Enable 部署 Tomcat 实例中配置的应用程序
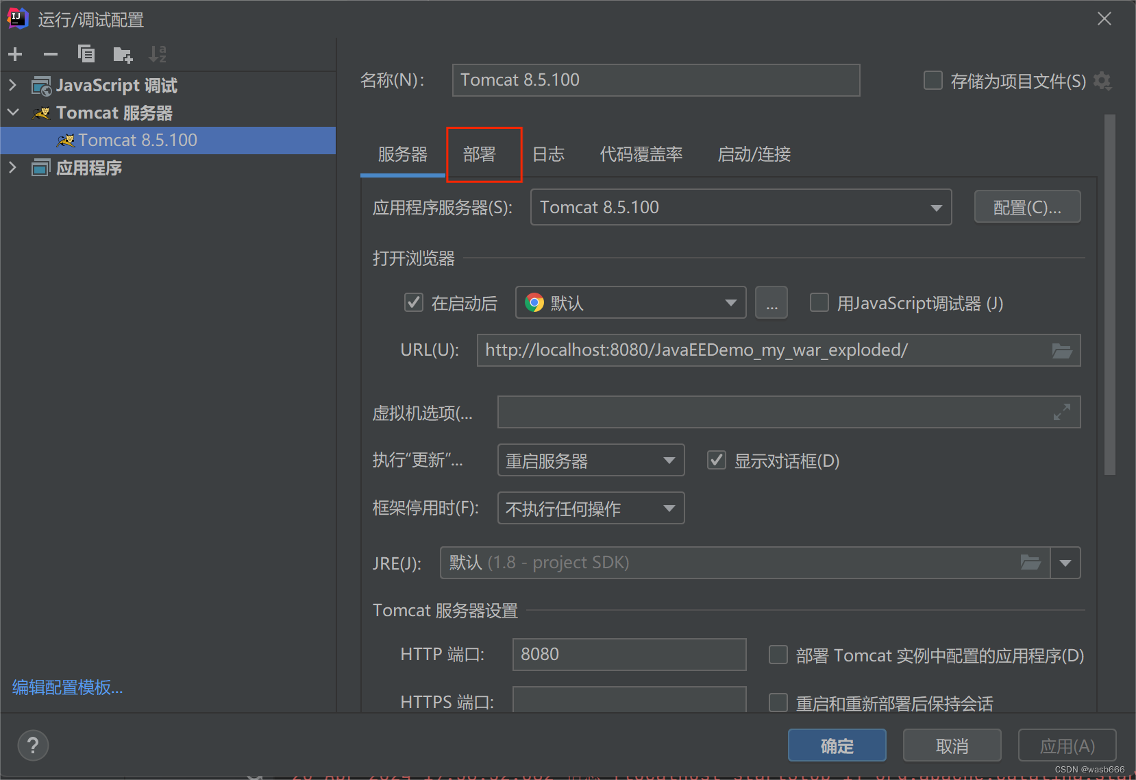The height and width of the screenshot is (780, 1136). pos(778,655)
